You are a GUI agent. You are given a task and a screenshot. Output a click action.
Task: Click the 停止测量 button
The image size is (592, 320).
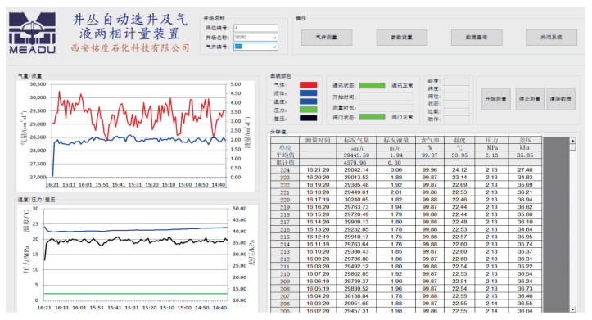click(530, 99)
